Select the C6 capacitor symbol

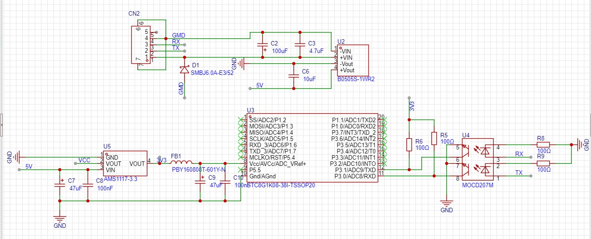tap(293, 76)
